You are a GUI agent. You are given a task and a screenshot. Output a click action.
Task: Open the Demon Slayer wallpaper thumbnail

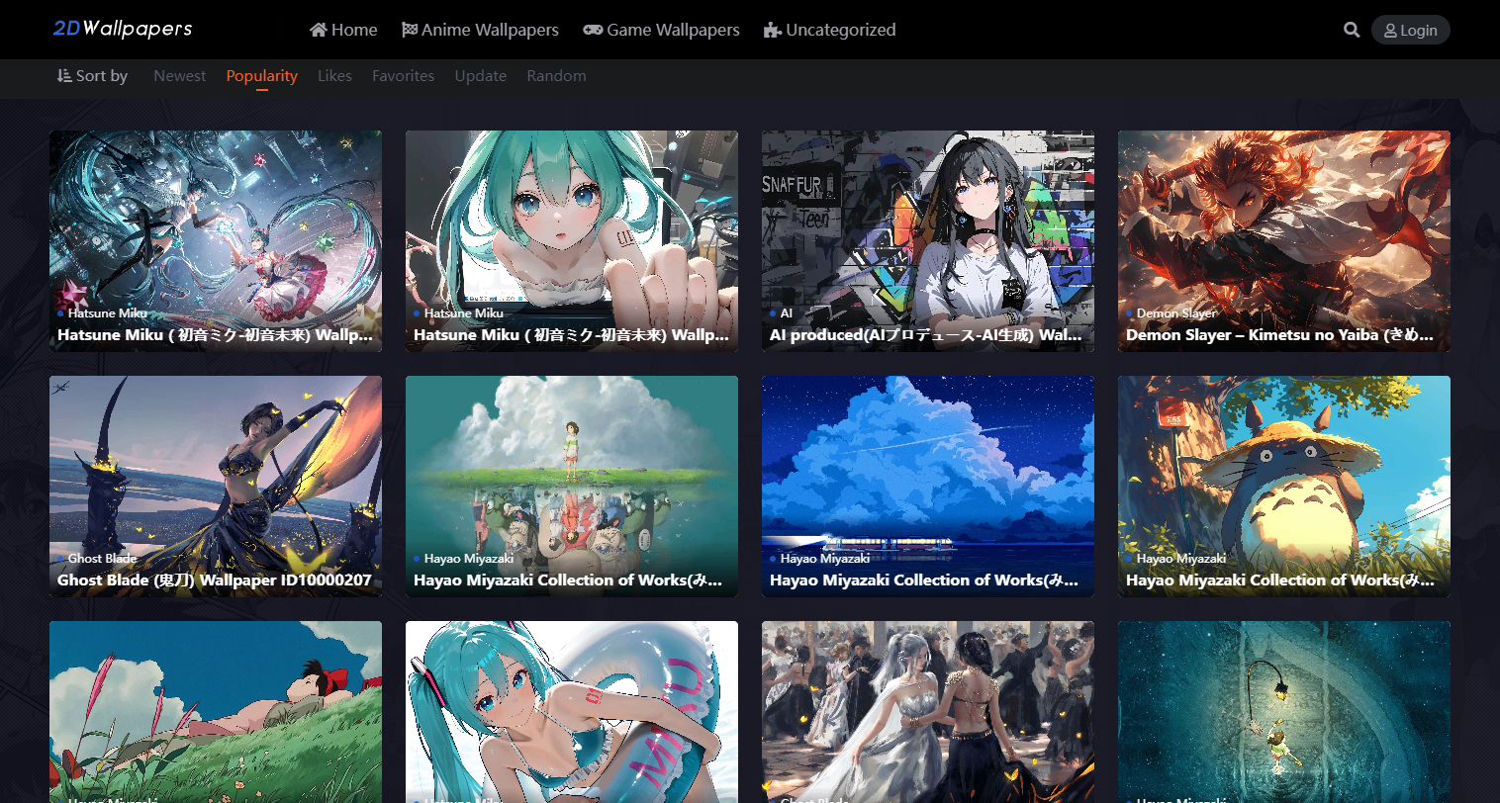coord(1283,227)
